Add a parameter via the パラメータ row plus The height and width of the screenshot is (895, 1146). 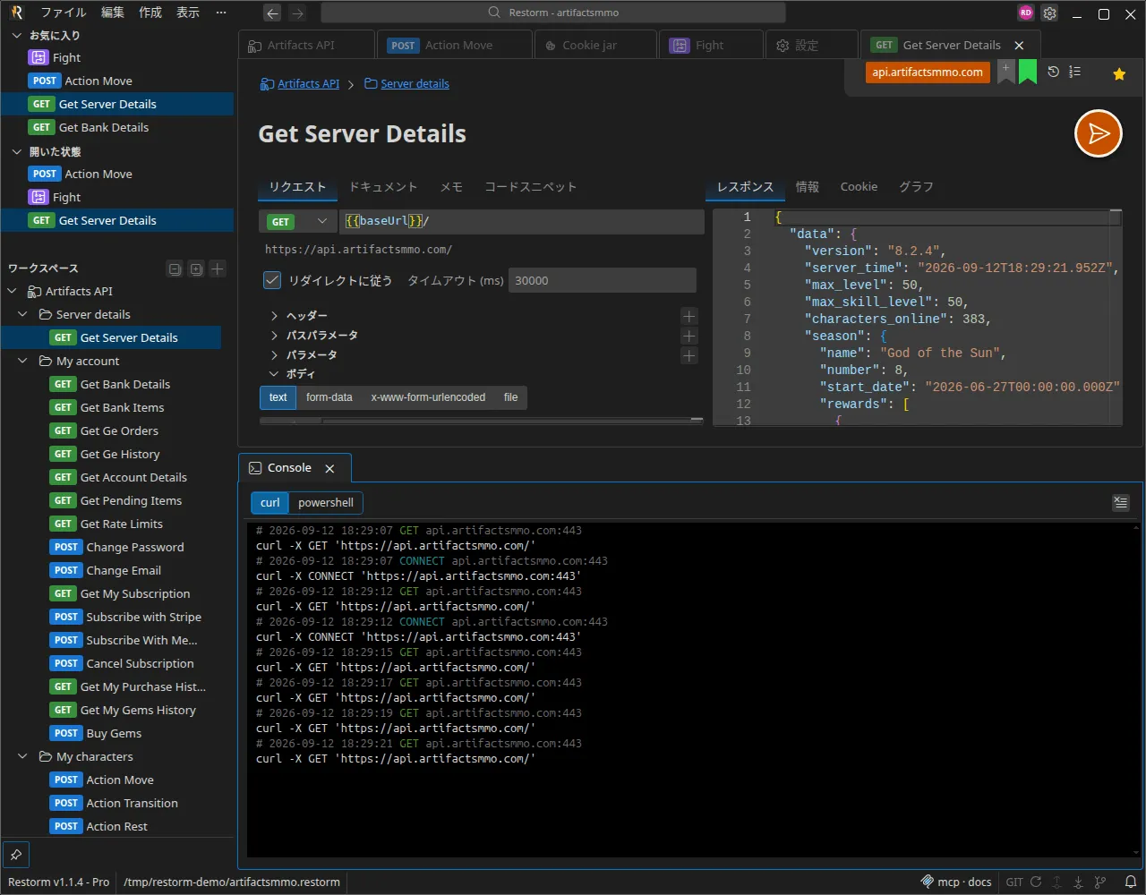pos(688,355)
